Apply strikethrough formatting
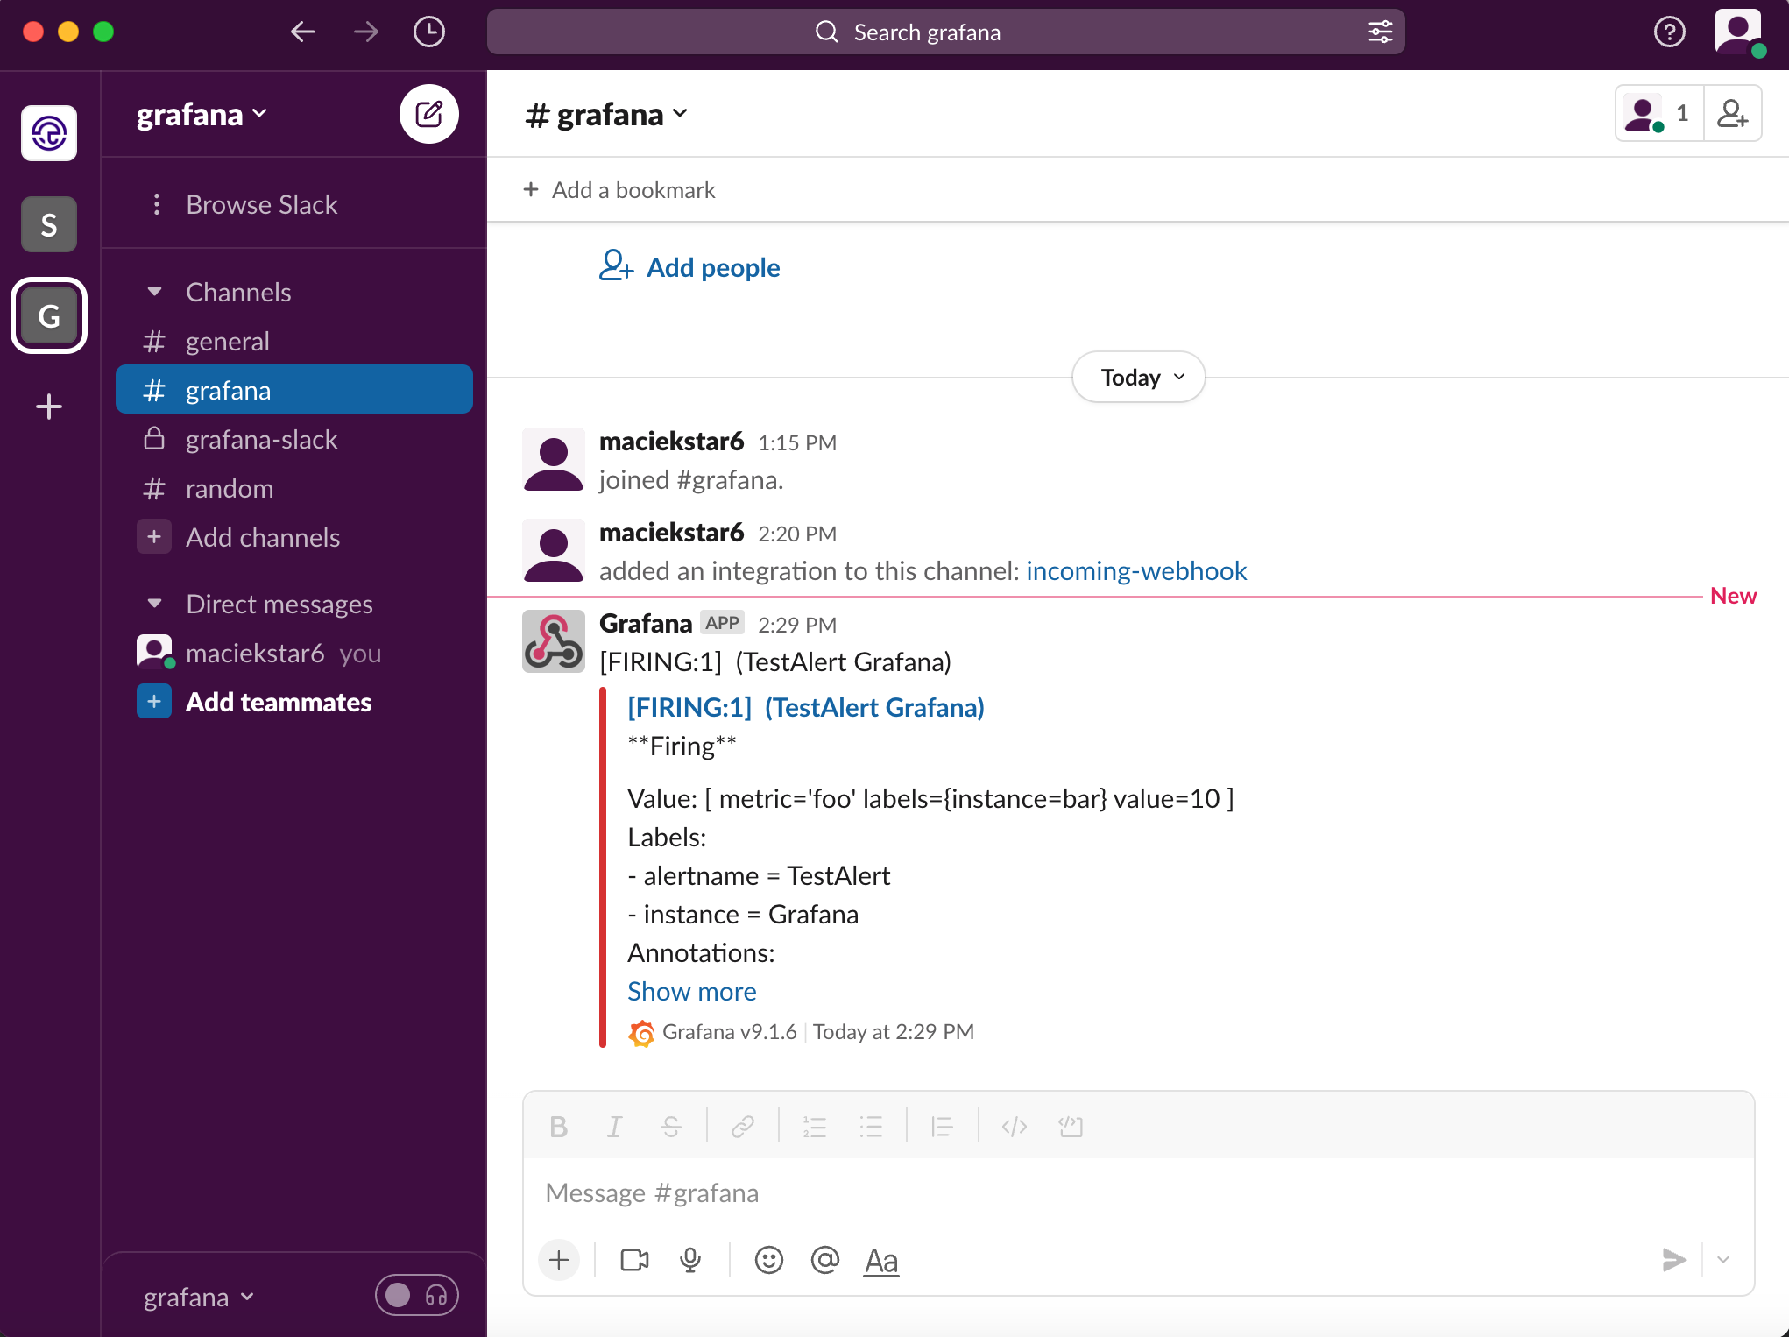Screen dimensions: 1789x1337 click(x=671, y=1127)
